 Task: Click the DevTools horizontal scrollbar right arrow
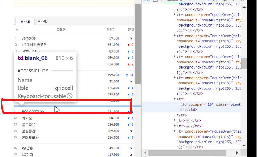click(x=237, y=153)
